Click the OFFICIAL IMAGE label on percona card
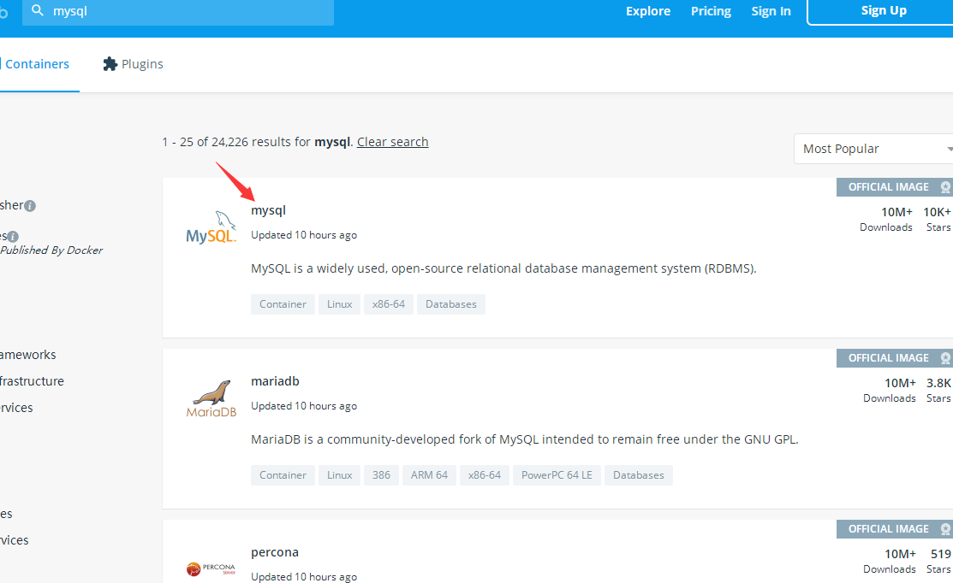The image size is (953, 583). pos(888,529)
